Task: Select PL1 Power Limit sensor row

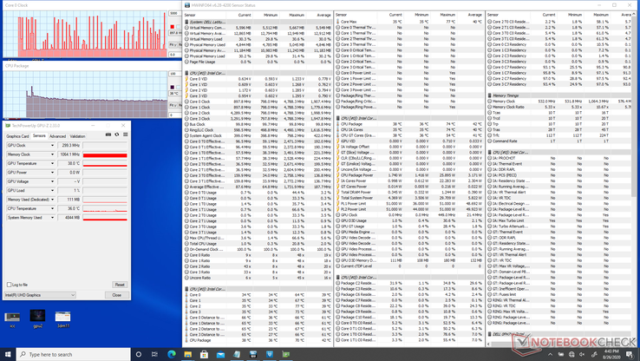Action: point(409,203)
